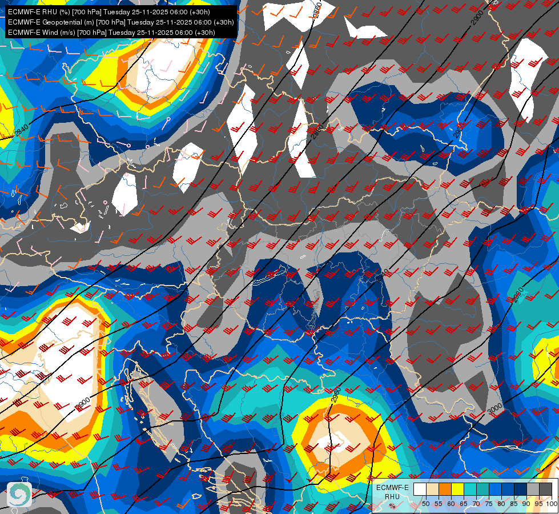Screen dimensions: 559x514
Task: Click the Geopotential (m) 700 hPa title line
Action: tap(121, 22)
